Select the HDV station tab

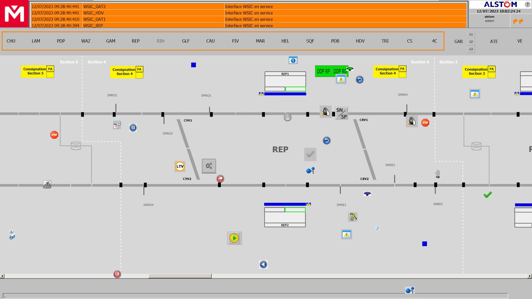tap(360, 40)
